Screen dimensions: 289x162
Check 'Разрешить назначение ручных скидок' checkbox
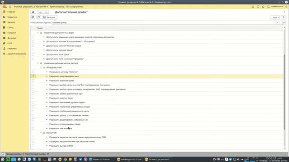coord(33,102)
